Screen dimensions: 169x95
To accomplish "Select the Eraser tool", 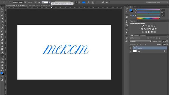I will pyautogui.click(x=2, y=40).
